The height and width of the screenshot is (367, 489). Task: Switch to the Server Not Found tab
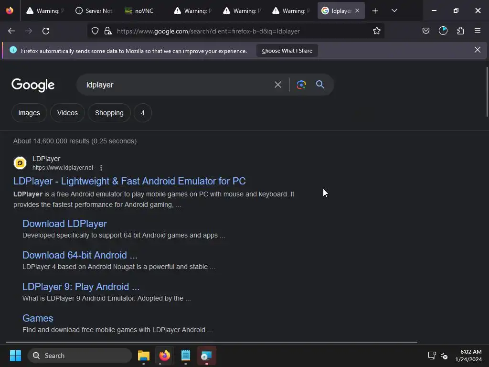94,11
